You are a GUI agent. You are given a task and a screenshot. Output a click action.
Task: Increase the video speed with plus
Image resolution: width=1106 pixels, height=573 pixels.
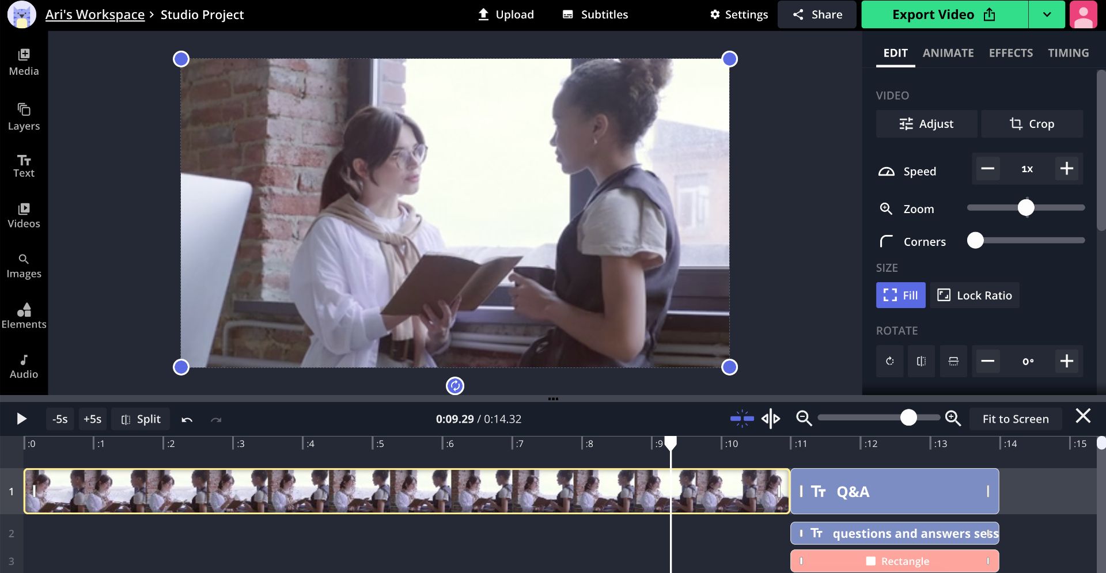(1066, 169)
